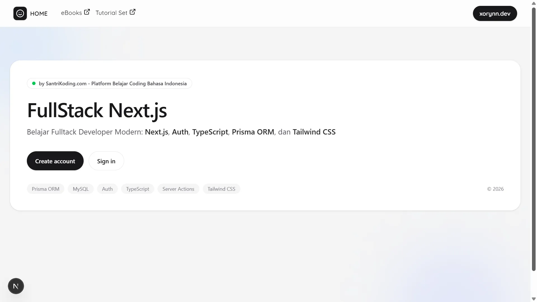The height and width of the screenshot is (302, 537).
Task: Click the Auth tag chip
Action: coord(107,189)
